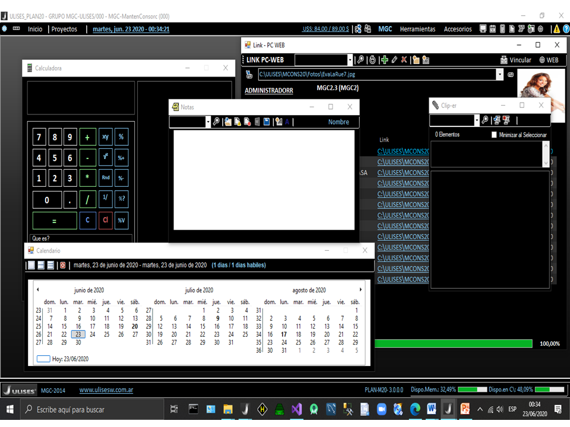Open the blue help question mark icon

click(566, 29)
